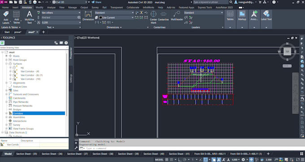Screen dimensions: 305x162
Task: Expand the Corridors tree node
Action: (6, 114)
